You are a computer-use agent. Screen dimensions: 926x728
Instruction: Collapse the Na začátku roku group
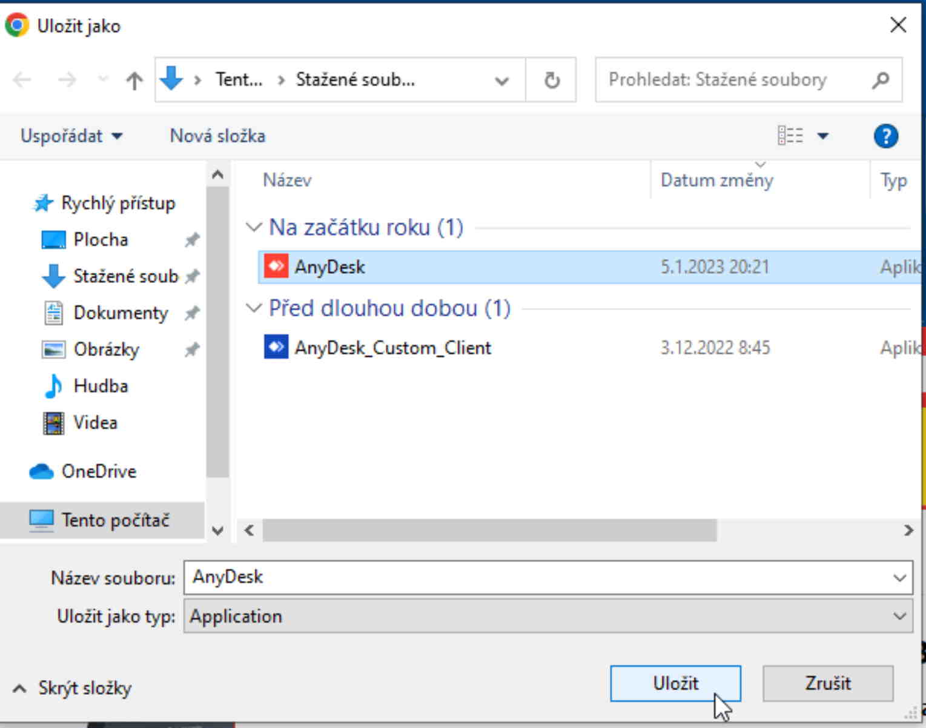click(254, 227)
